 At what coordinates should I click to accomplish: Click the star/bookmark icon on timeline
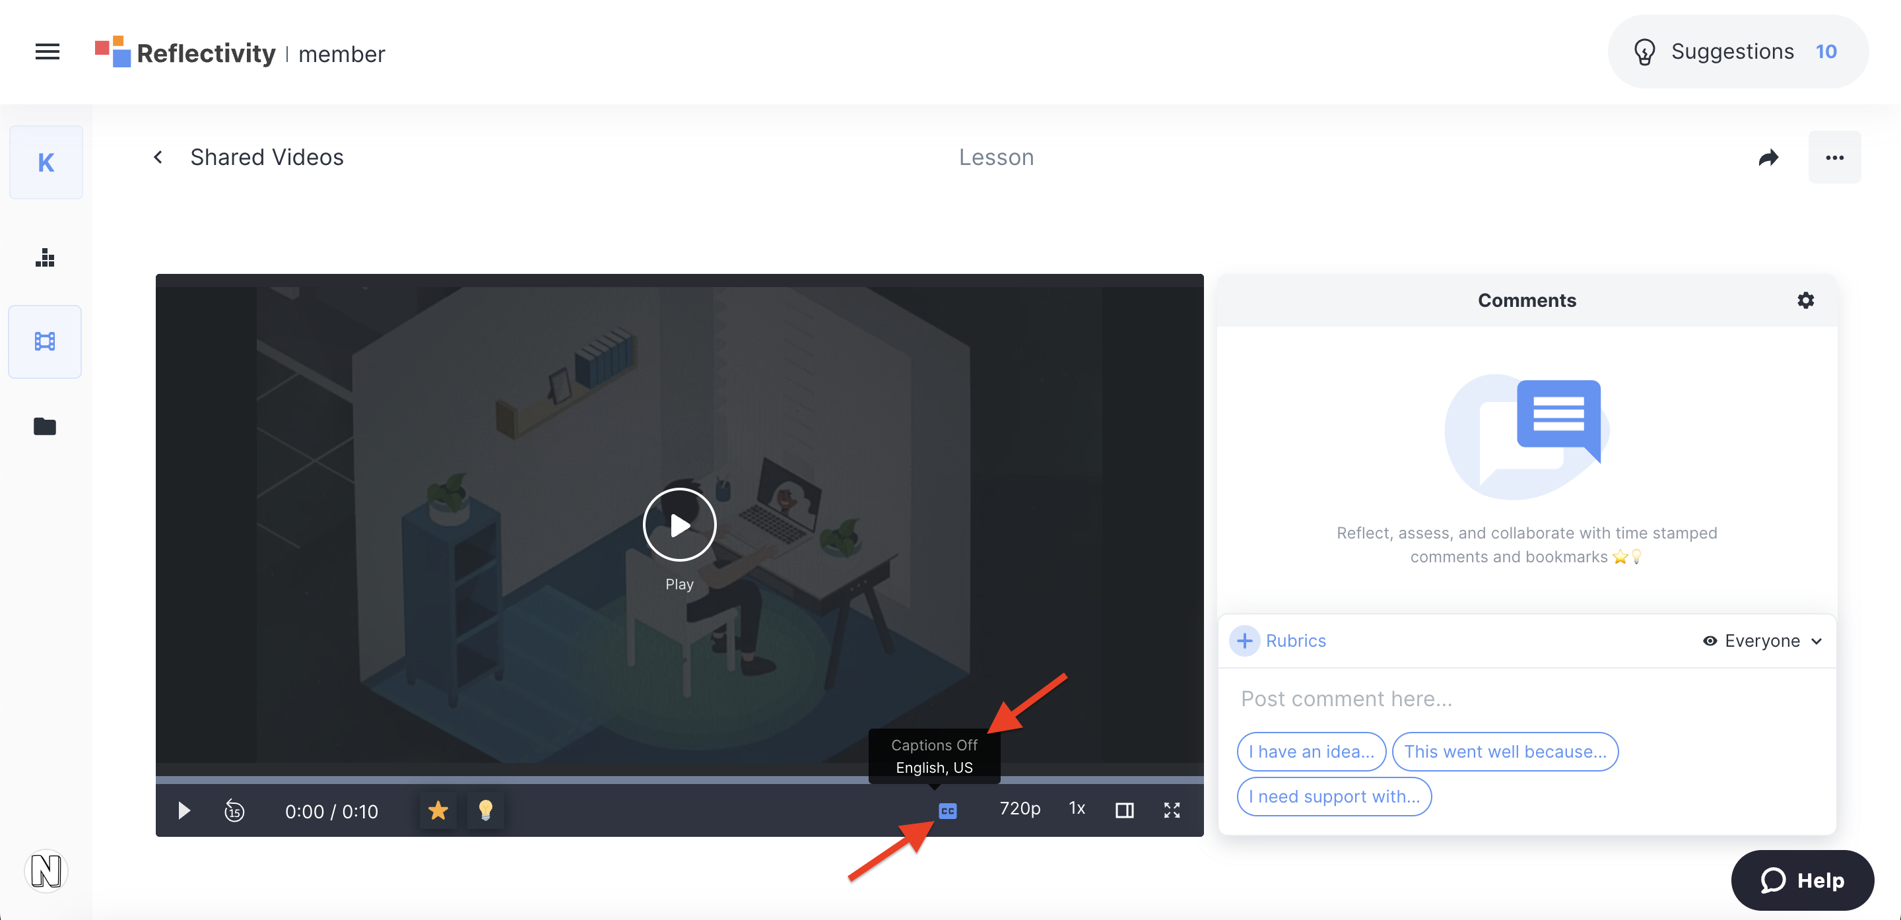click(438, 810)
